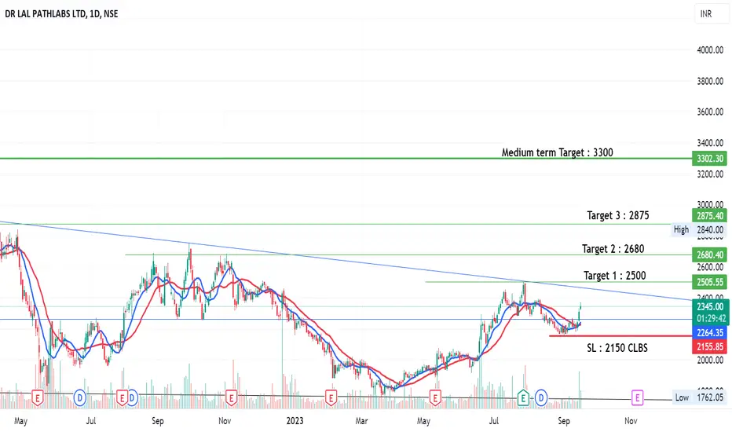732x432 pixels.
Task: Select the 'SL : 2150 CLBS' annotation
Action: point(617,348)
